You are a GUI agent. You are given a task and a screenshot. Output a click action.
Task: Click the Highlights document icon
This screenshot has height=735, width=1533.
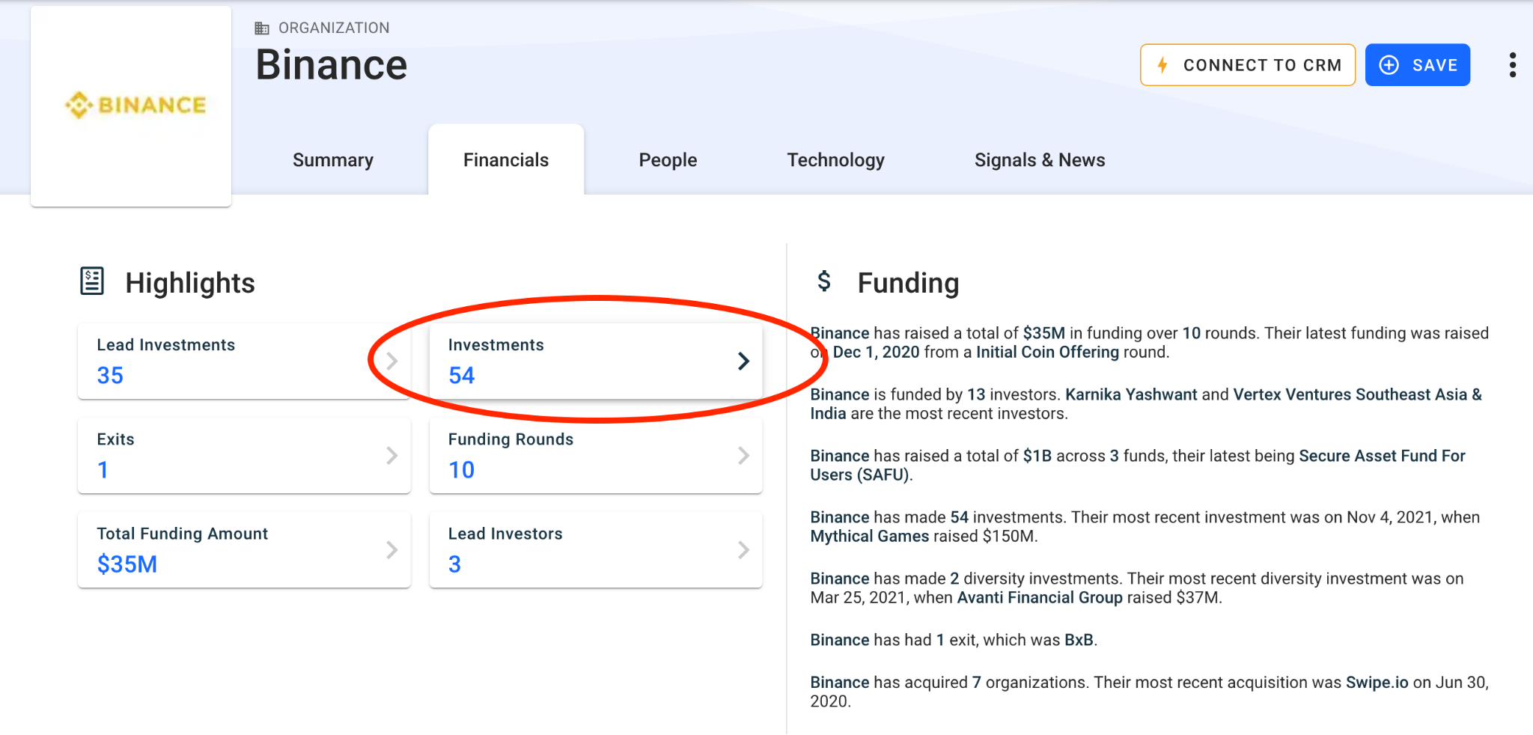[92, 281]
